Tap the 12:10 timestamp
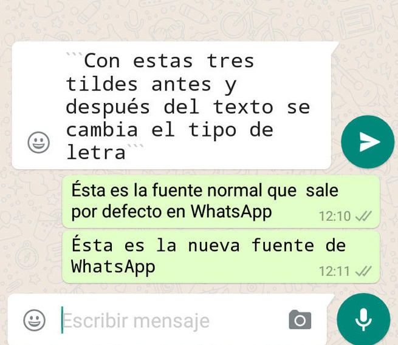Screen dimensions: 398x345 (335, 216)
